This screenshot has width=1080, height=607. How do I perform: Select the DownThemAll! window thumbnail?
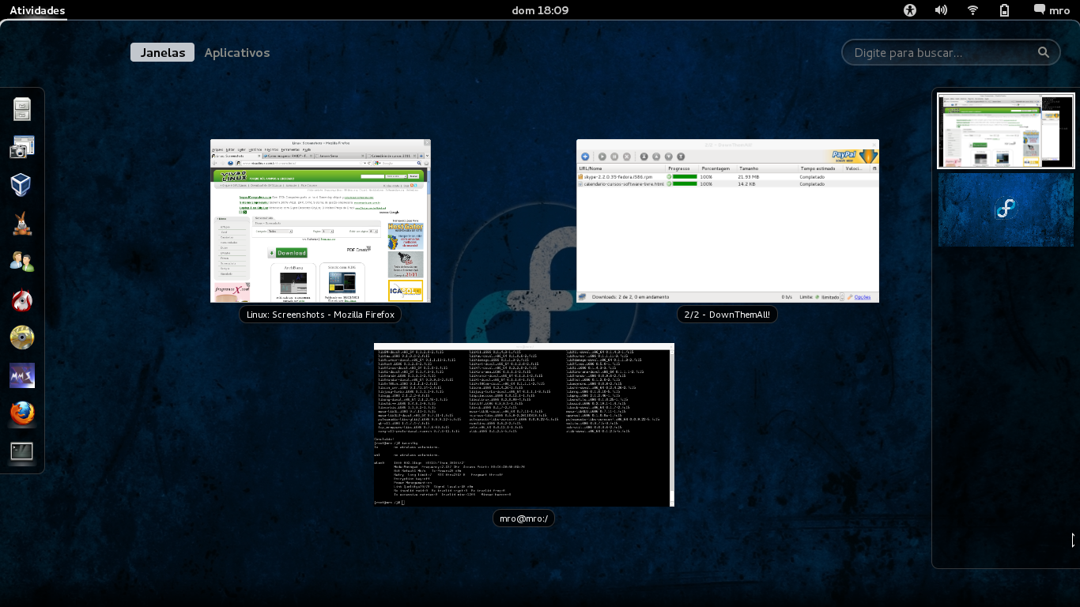coord(727,221)
